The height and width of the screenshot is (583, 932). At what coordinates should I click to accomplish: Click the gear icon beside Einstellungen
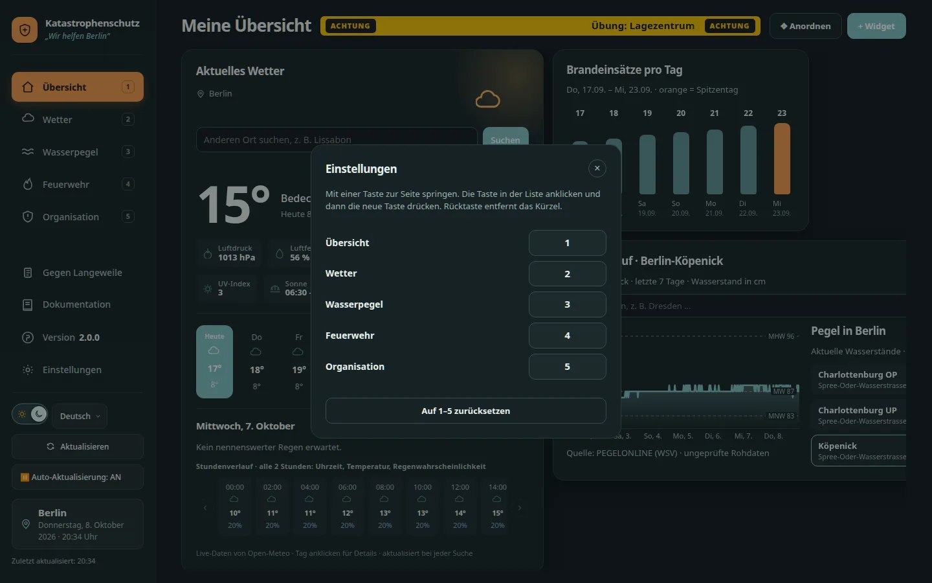28,370
